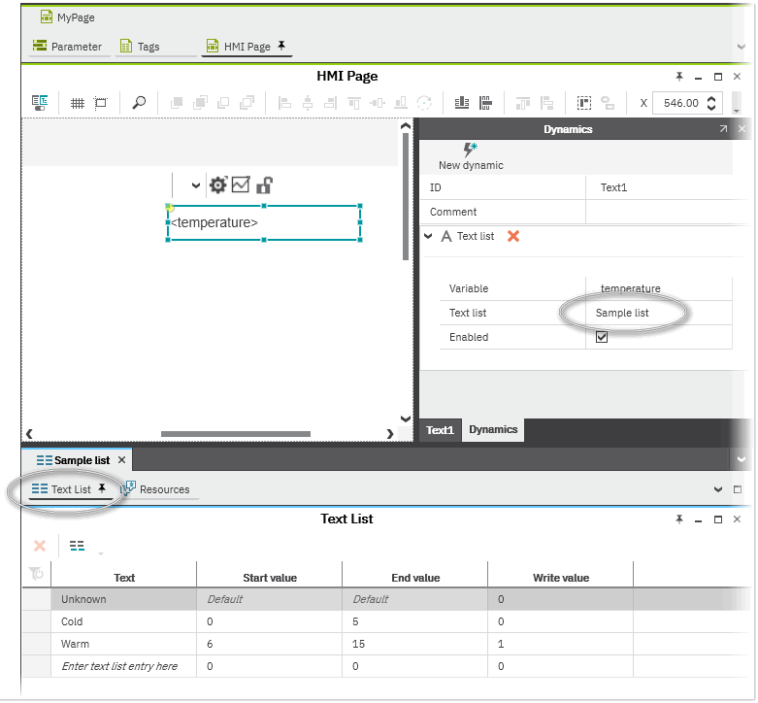The height and width of the screenshot is (703, 758).
Task: Select the Warm text list row
Action: pyautogui.click(x=75, y=644)
